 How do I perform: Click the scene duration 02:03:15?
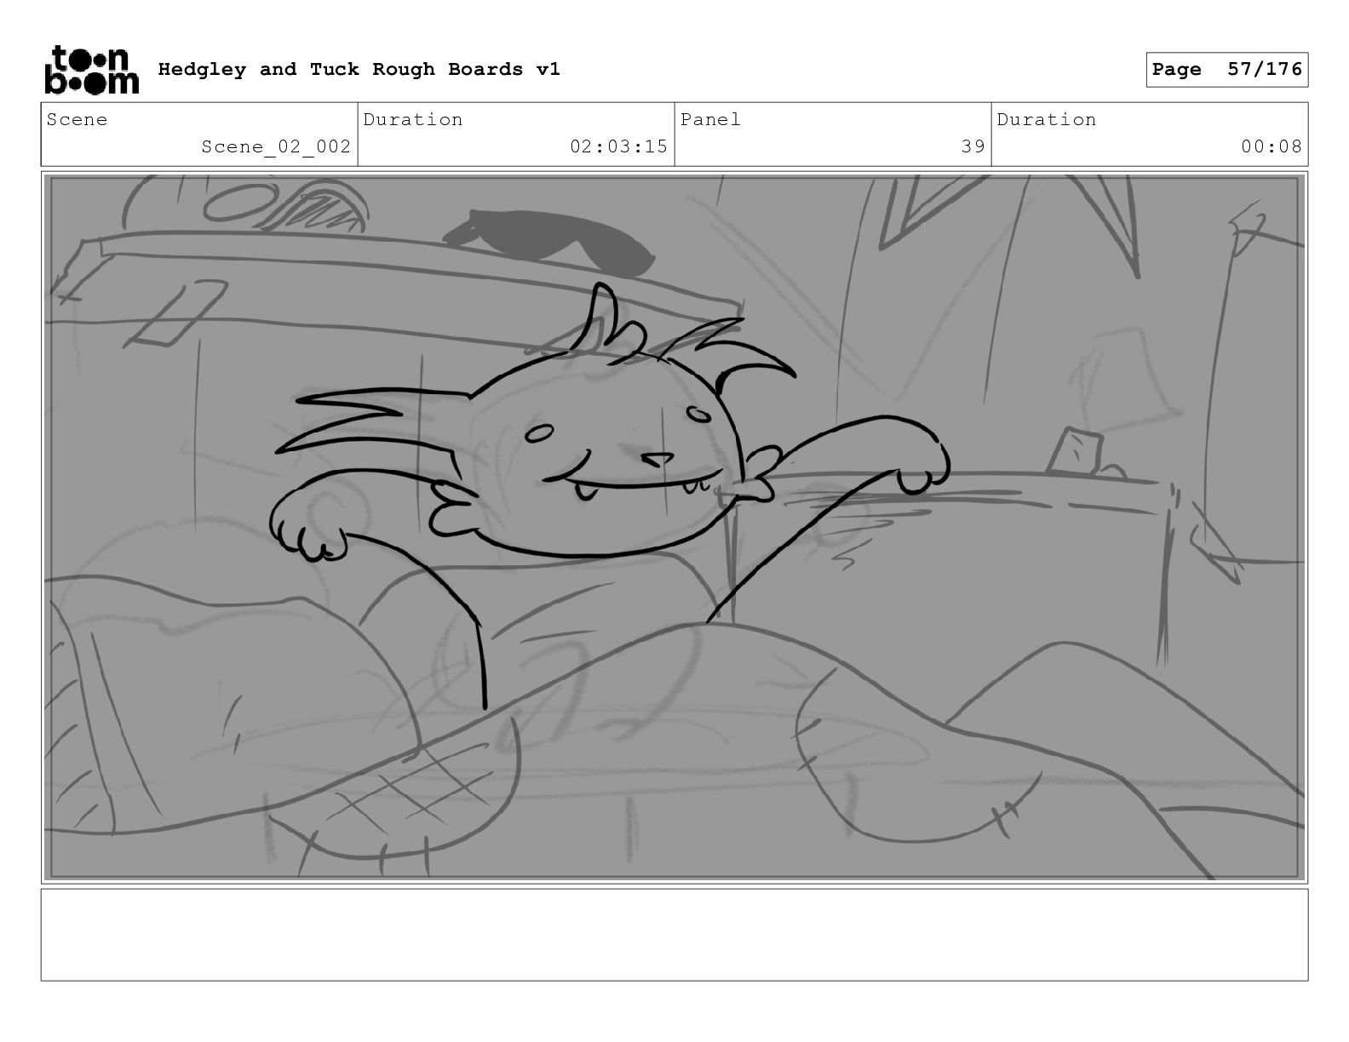point(618,146)
